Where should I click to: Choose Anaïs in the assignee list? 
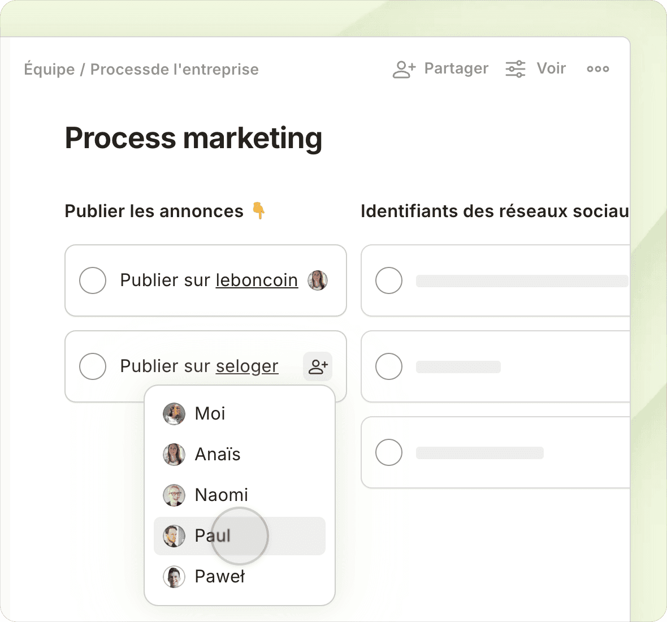(x=218, y=455)
